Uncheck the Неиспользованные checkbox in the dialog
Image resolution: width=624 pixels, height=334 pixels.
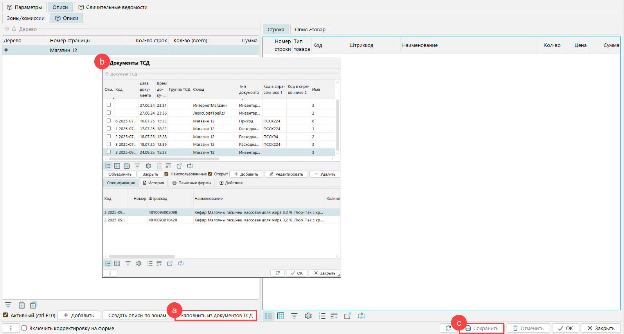pos(167,174)
